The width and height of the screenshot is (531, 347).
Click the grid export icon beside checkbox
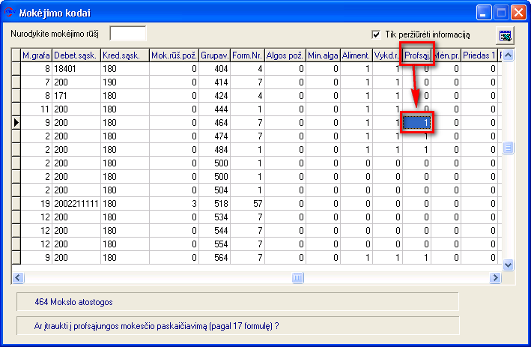pos(505,35)
